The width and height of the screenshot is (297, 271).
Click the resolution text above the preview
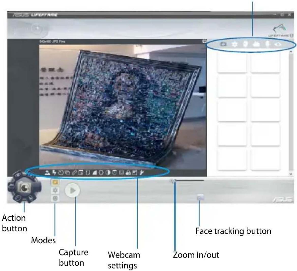52,41
